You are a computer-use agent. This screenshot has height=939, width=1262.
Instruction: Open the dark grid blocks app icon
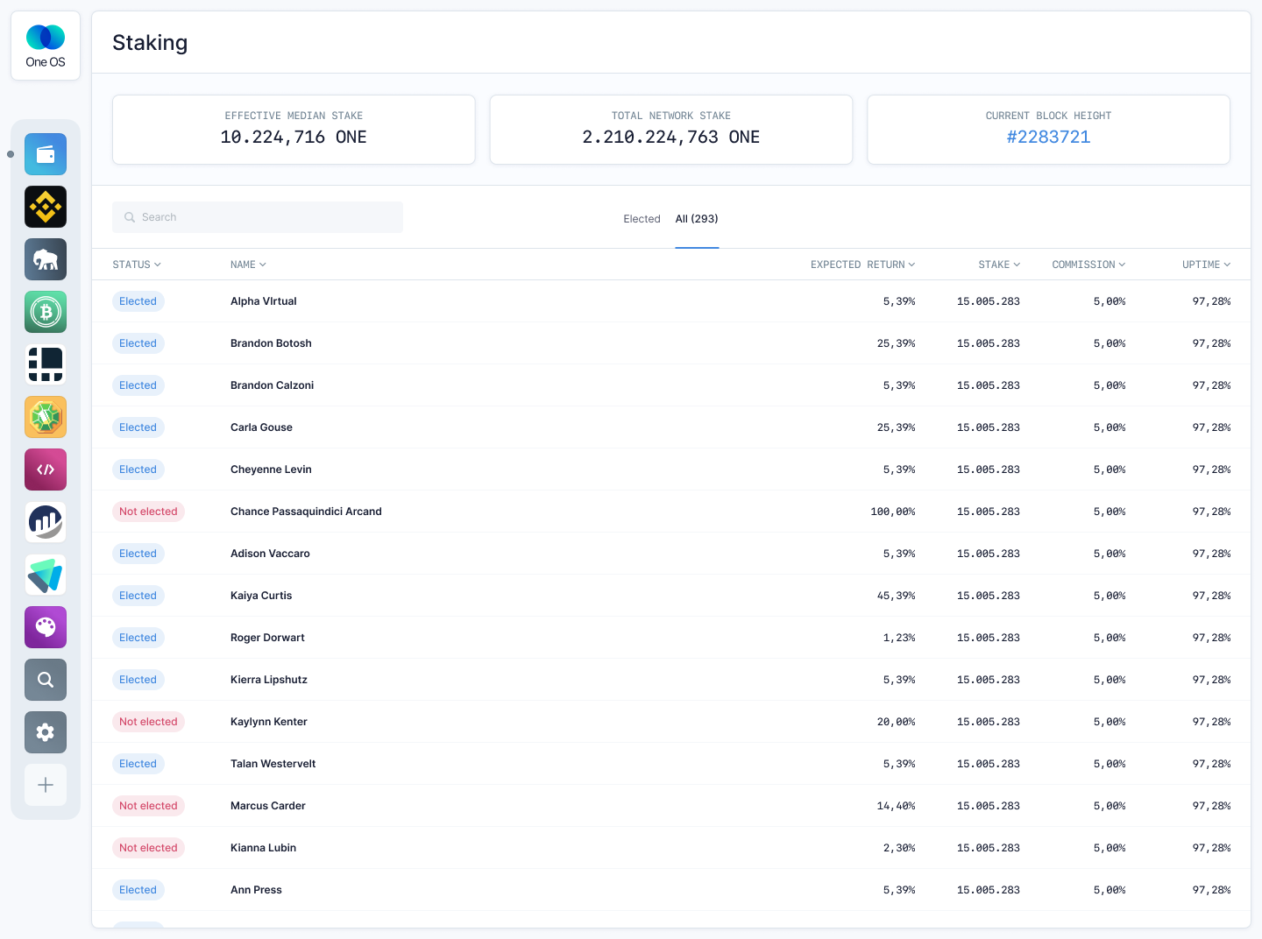tap(46, 364)
